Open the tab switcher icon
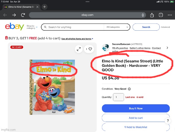The image size is (175, 132). click(161, 15)
